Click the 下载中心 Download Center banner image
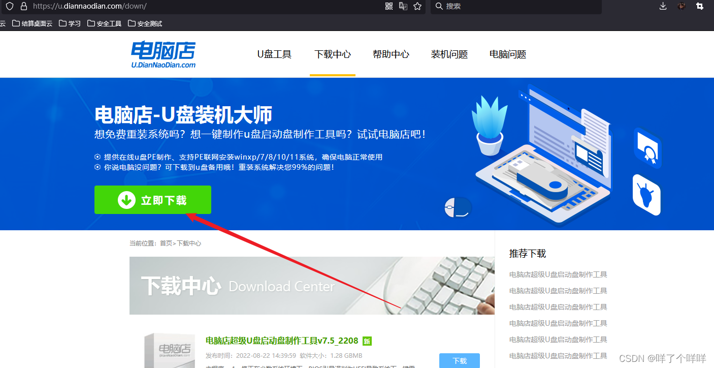Viewport: 714px width, 368px height. [x=312, y=286]
